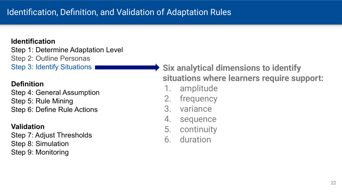
Task: Select Step 6: Define Rule Actions
Action: tap(54, 109)
